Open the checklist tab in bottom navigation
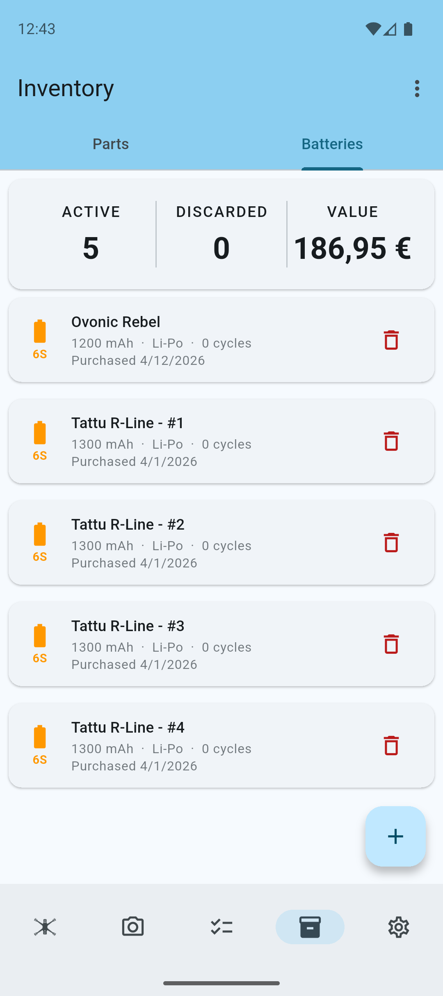Viewport: 443px width, 996px height. tap(221, 927)
